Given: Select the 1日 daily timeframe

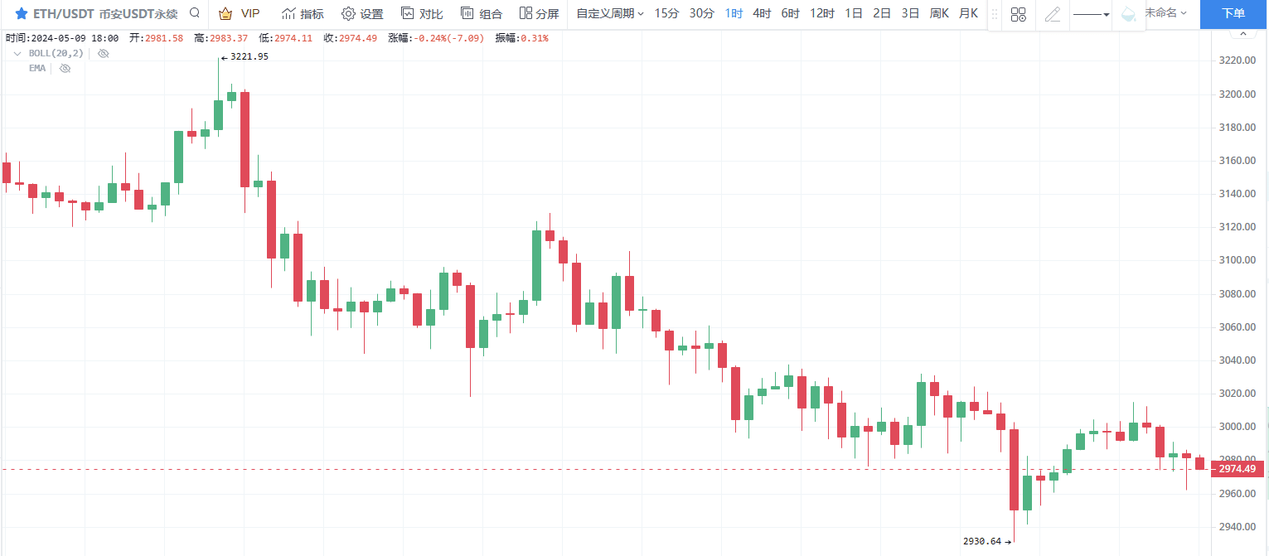Looking at the screenshot, I should 854,13.
